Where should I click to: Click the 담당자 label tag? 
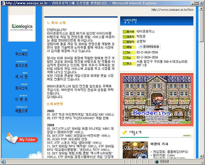pyautogui.click(x=129, y=42)
